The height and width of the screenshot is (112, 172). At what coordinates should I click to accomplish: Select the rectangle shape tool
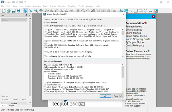pos(141,11)
